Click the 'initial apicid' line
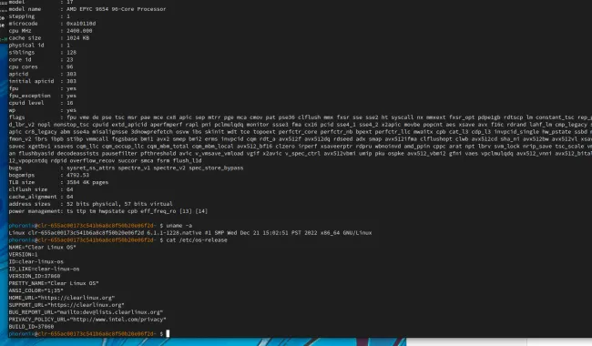This screenshot has width=592, height=346. click(43, 81)
